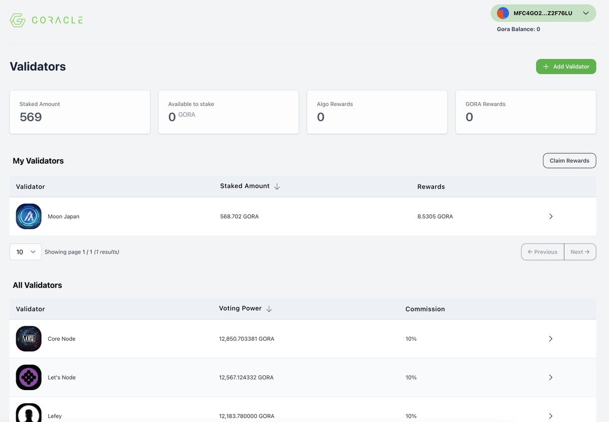This screenshot has height=422, width=609.
Task: Click the Lefey validator avatar
Action: [x=28, y=413]
